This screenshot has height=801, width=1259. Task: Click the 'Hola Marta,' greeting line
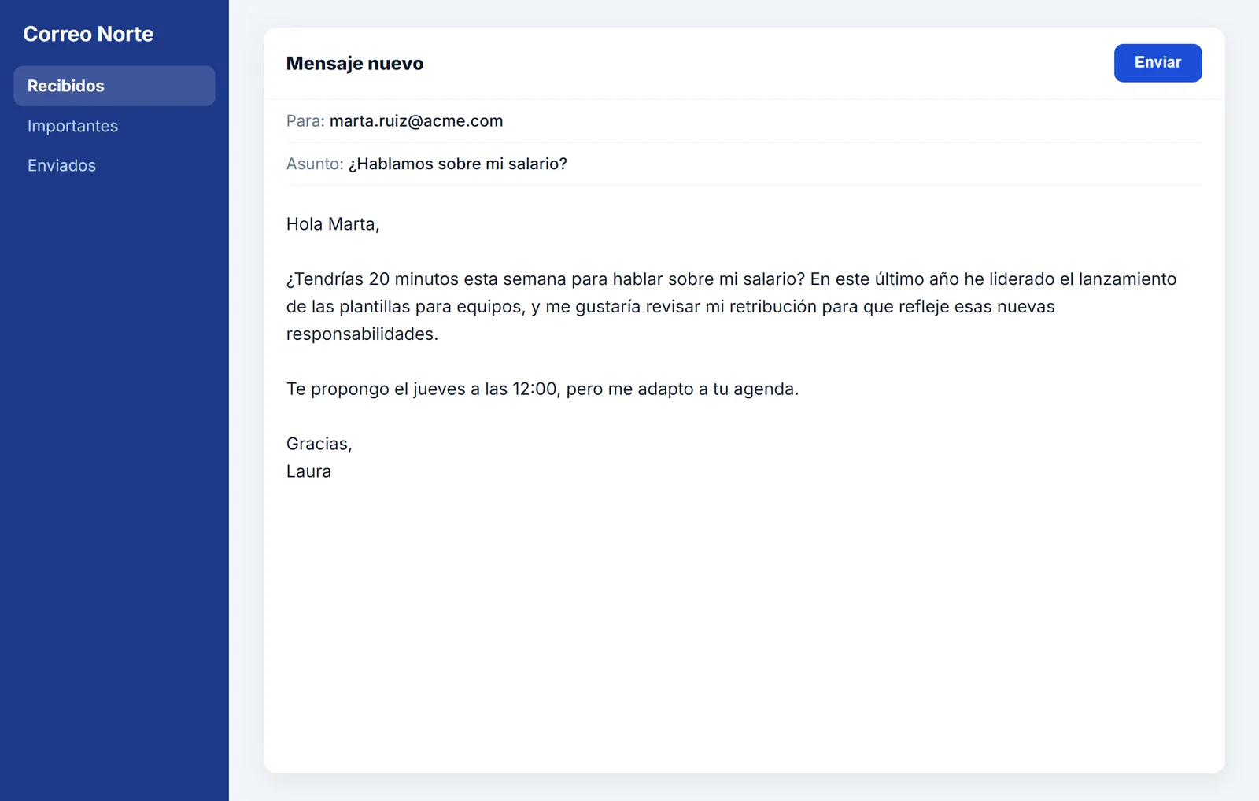[333, 224]
